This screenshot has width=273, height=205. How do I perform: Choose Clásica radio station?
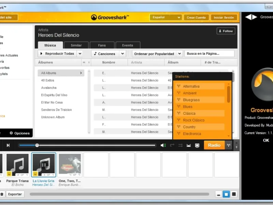pyautogui.click(x=200, y=113)
